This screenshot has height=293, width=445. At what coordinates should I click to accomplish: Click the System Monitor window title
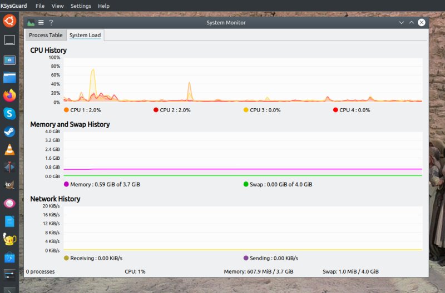pyautogui.click(x=226, y=23)
